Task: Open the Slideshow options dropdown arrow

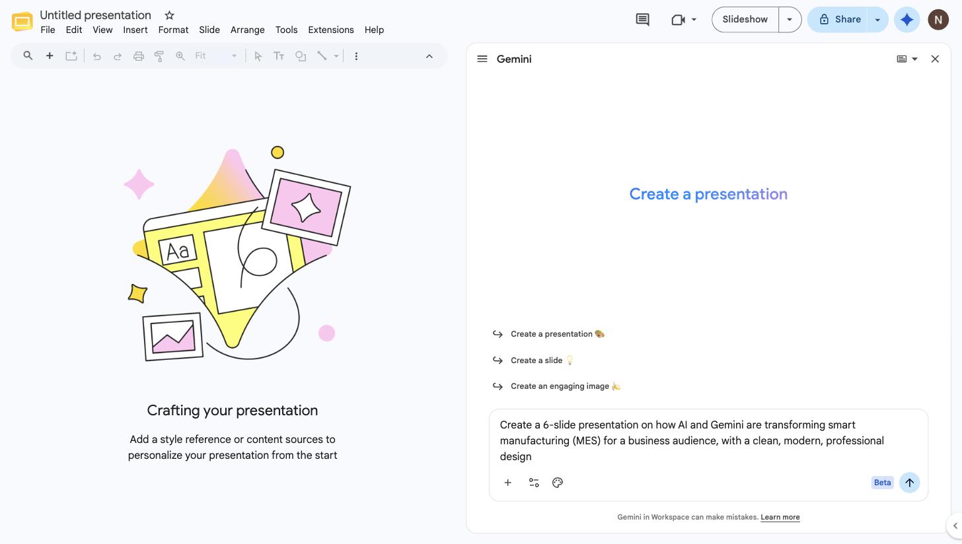Action: click(x=790, y=20)
